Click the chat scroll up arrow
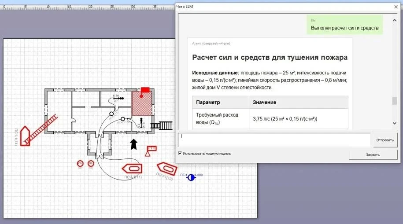This screenshot has width=403, height=224. (395, 20)
